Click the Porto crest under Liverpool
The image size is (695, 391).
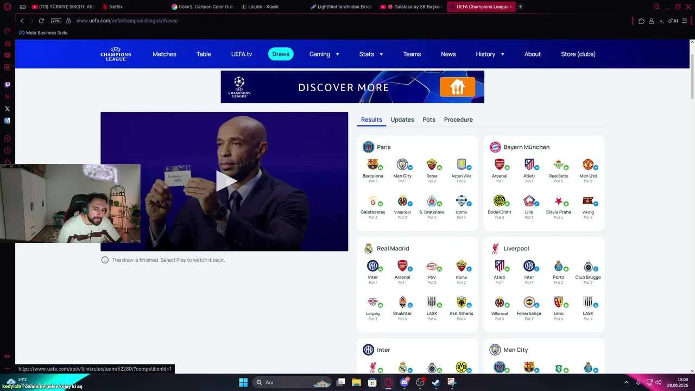(558, 266)
